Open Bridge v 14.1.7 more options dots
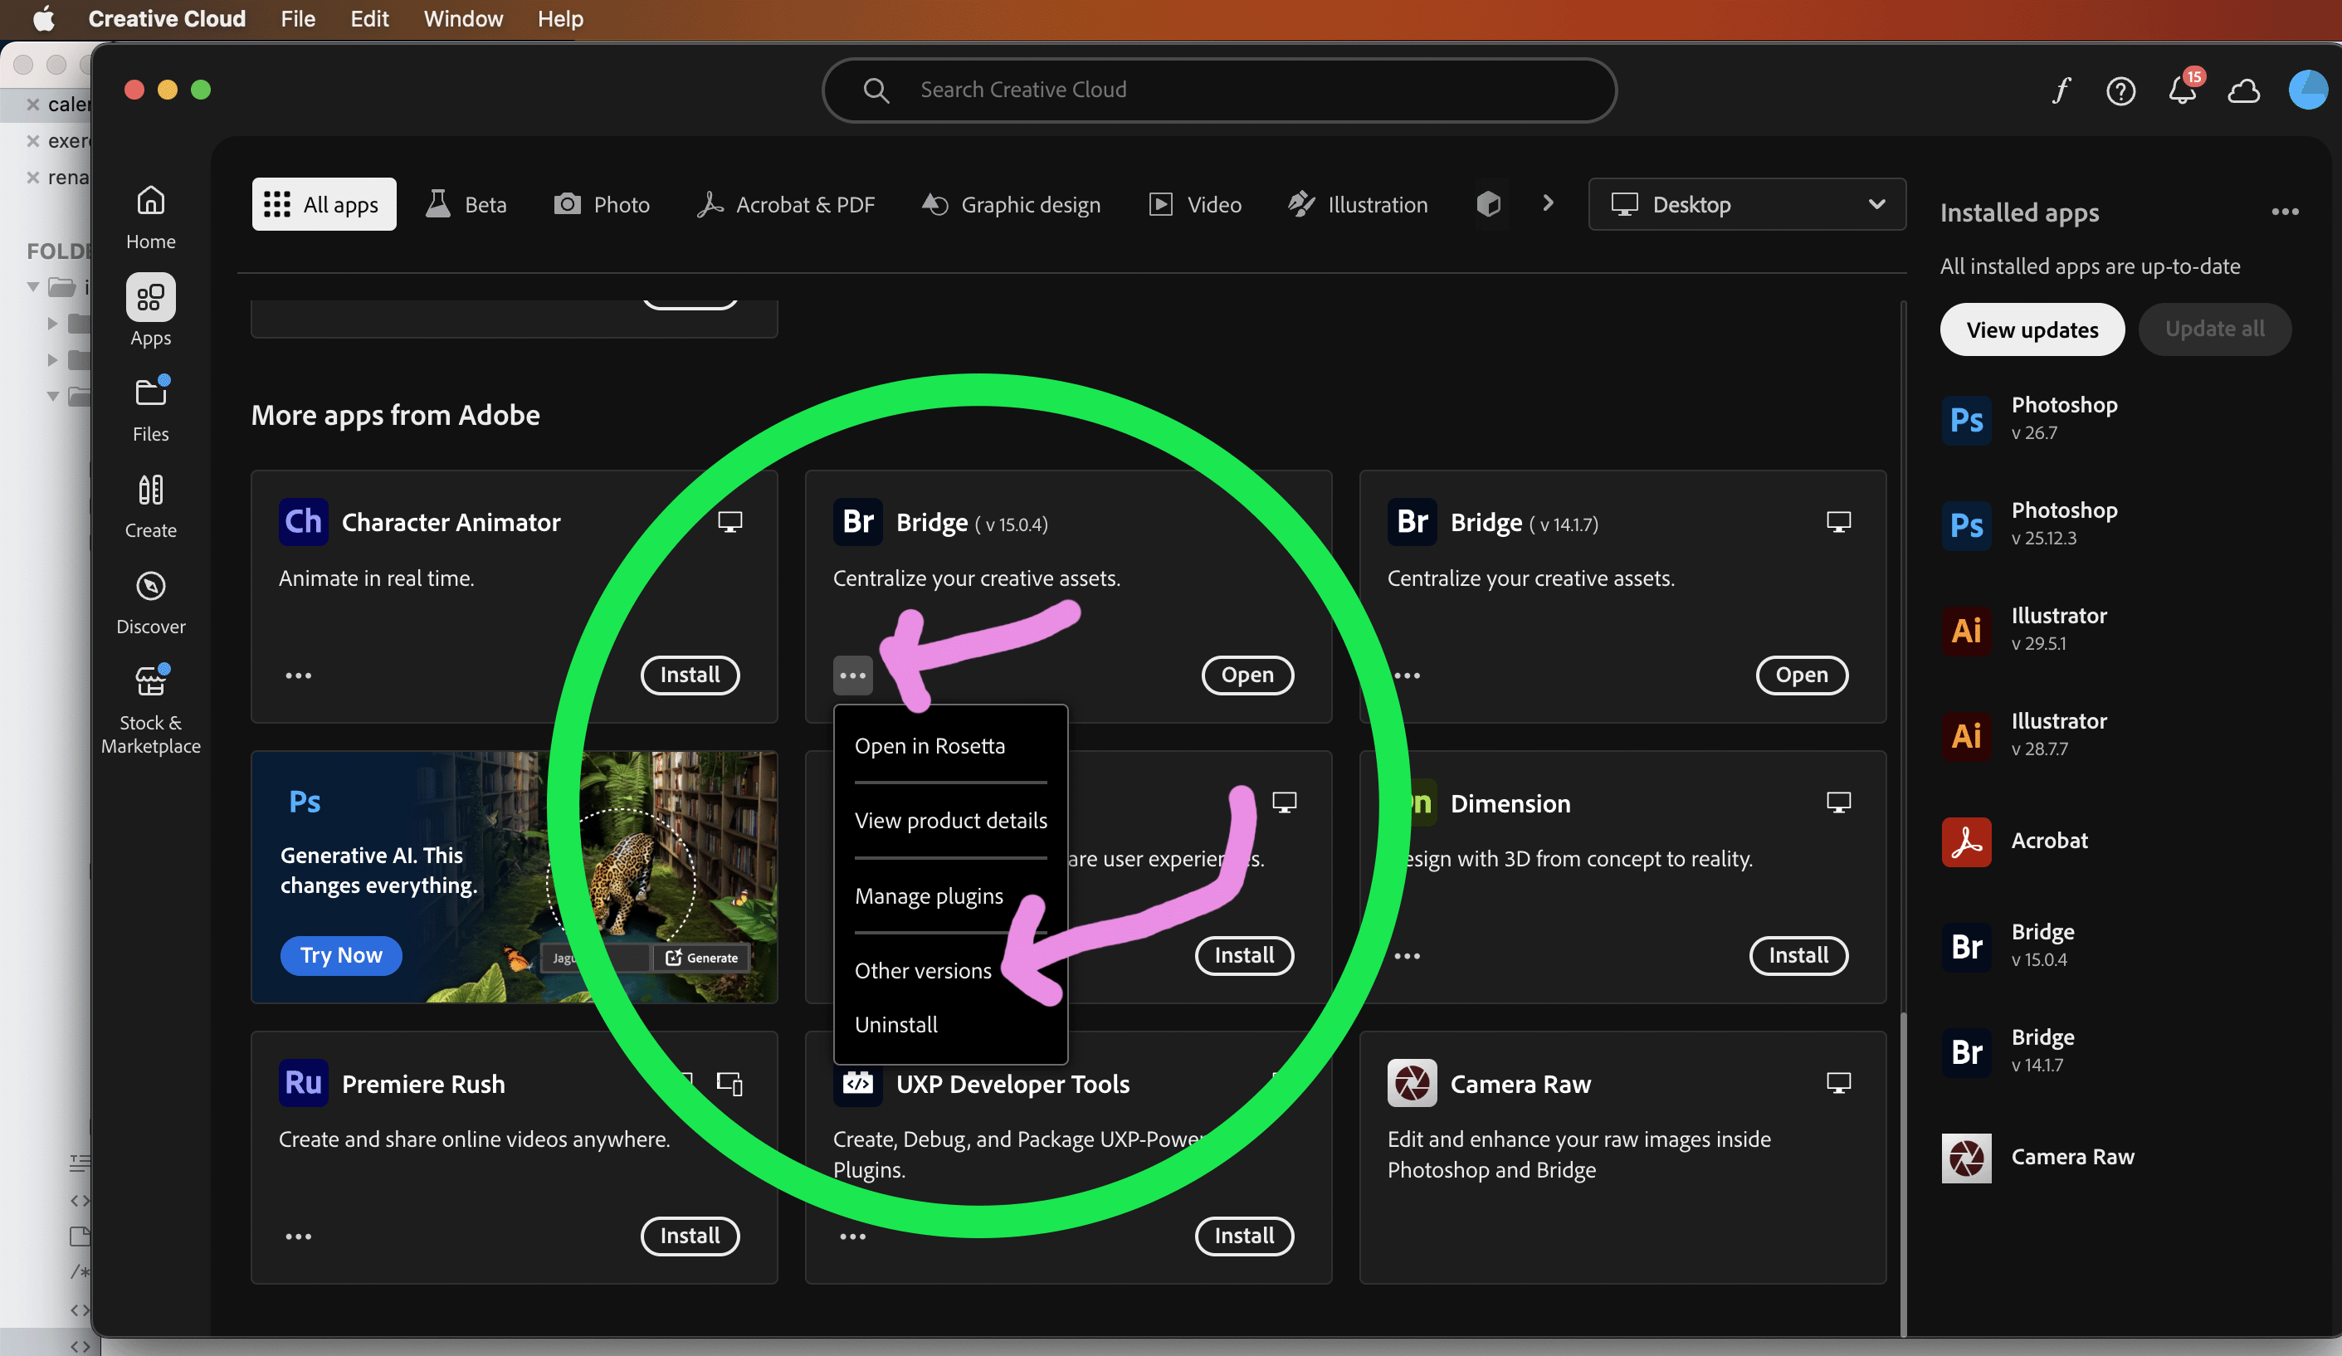The image size is (2342, 1356). [1407, 675]
